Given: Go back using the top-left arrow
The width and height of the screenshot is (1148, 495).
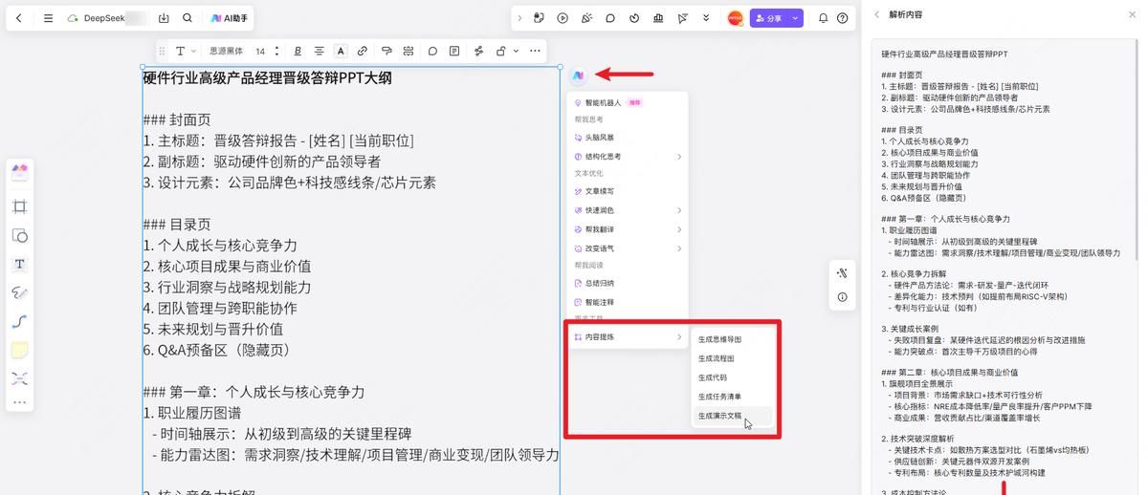Looking at the screenshot, I should (x=19, y=18).
